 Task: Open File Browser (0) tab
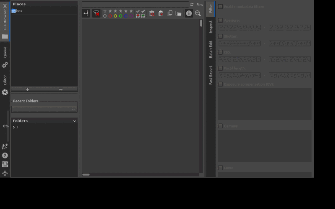pos(5,21)
